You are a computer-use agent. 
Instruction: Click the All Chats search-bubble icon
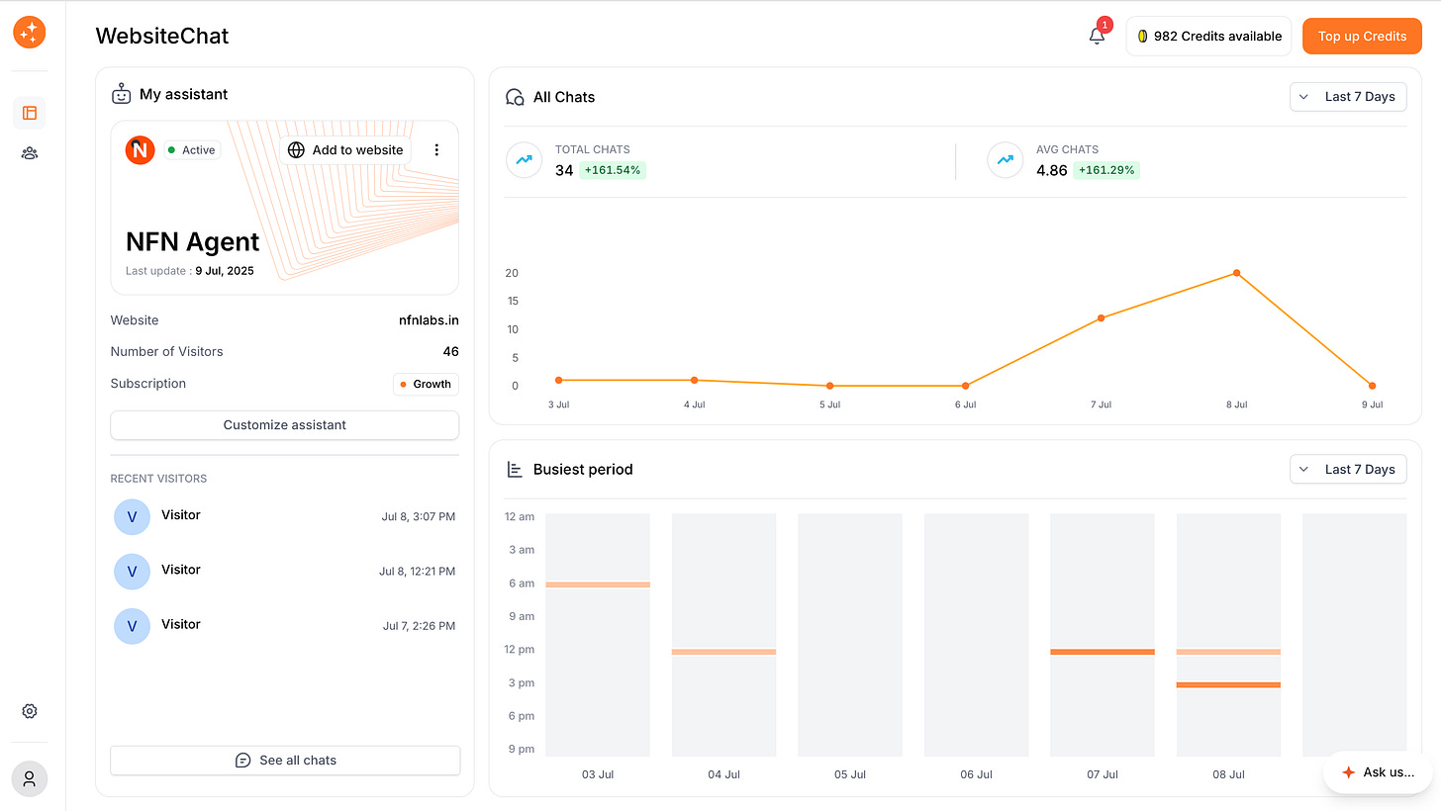click(515, 97)
